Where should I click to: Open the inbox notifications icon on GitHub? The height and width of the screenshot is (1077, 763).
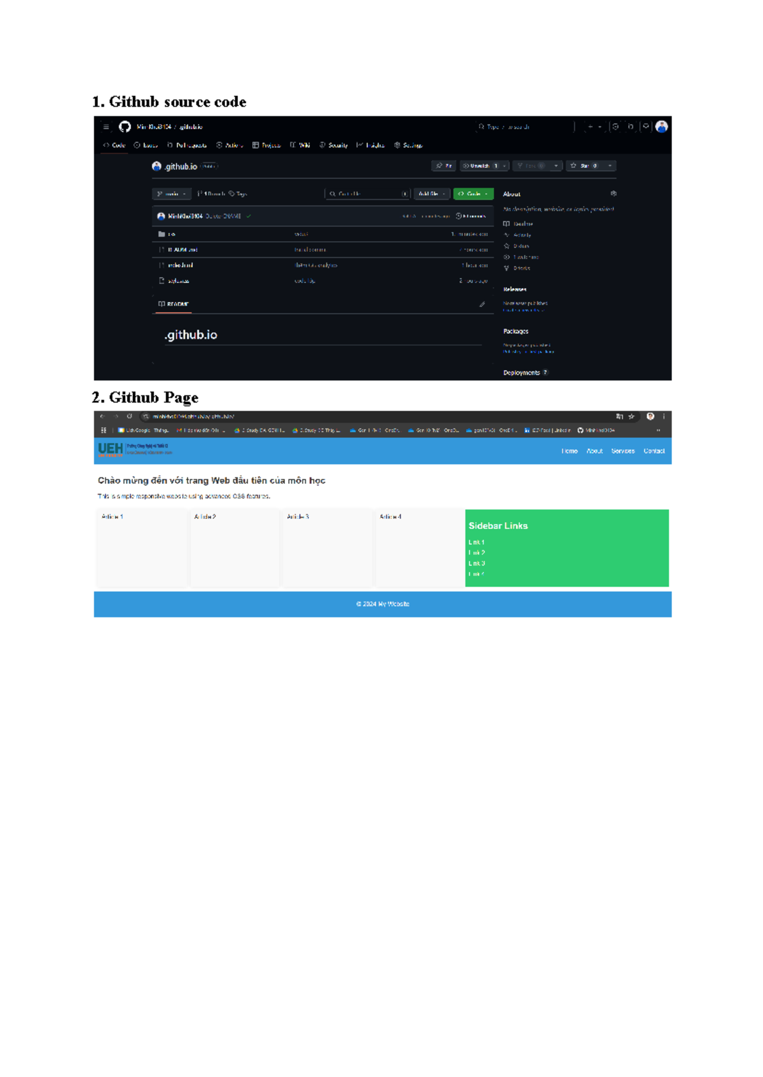pos(645,127)
